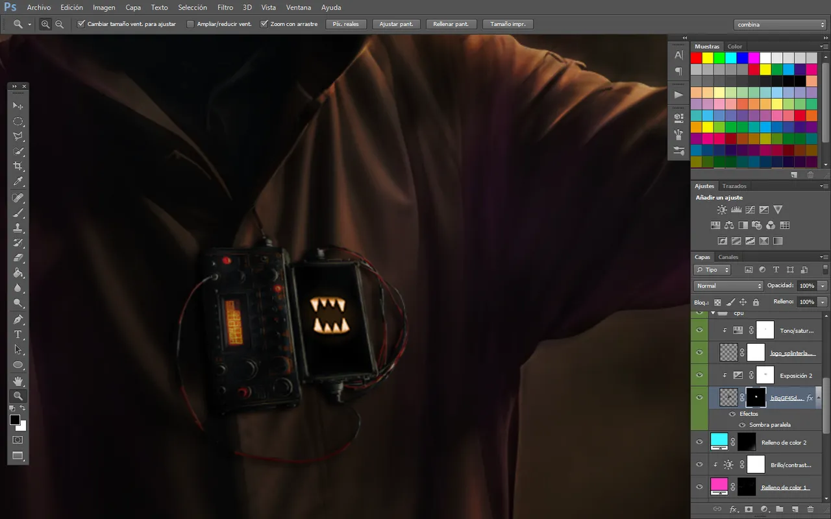This screenshot has height=519, width=831.
Task: Add a Photo Filter adjustment
Action: click(757, 225)
